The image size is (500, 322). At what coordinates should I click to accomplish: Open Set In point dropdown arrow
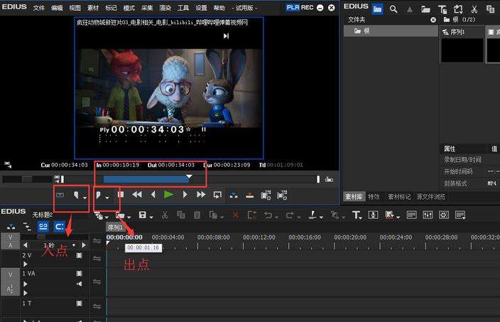point(85,198)
